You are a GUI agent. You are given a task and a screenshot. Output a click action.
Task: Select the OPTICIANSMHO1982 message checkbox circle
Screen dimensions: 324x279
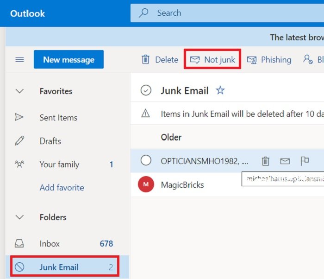click(x=146, y=160)
